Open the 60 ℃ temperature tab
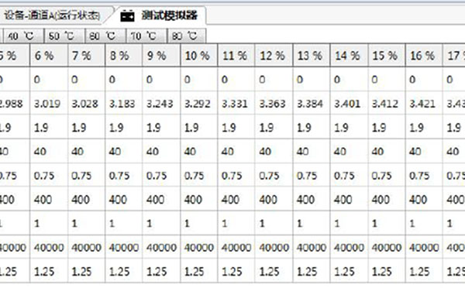The image size is (465, 288). (105, 36)
